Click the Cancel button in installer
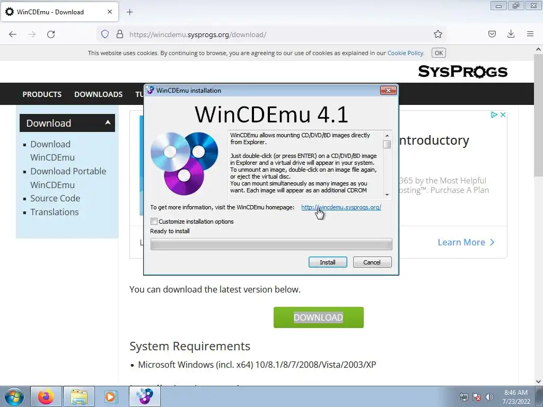The width and height of the screenshot is (543, 407). pos(372,262)
